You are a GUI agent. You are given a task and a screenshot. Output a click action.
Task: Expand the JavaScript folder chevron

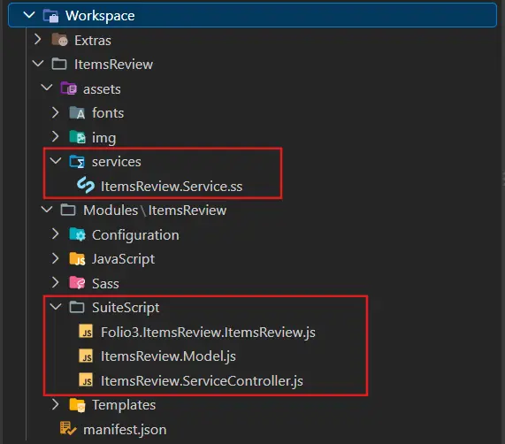56,258
